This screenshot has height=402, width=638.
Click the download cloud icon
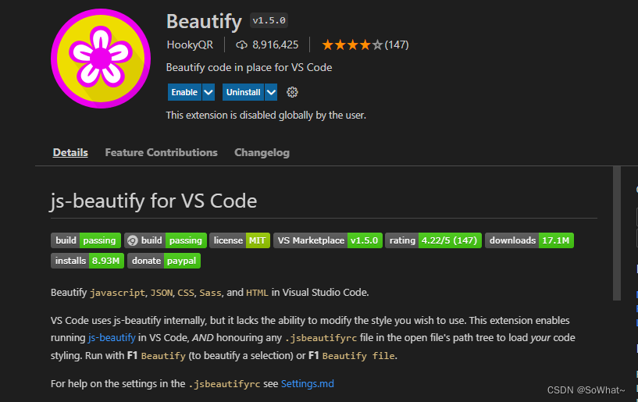pos(242,44)
